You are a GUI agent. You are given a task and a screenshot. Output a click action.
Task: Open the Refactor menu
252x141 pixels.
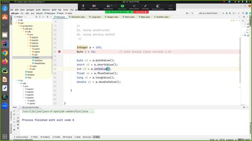(46, 10)
